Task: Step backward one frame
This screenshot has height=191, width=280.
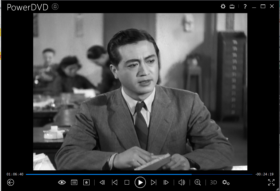Action: [102, 182]
